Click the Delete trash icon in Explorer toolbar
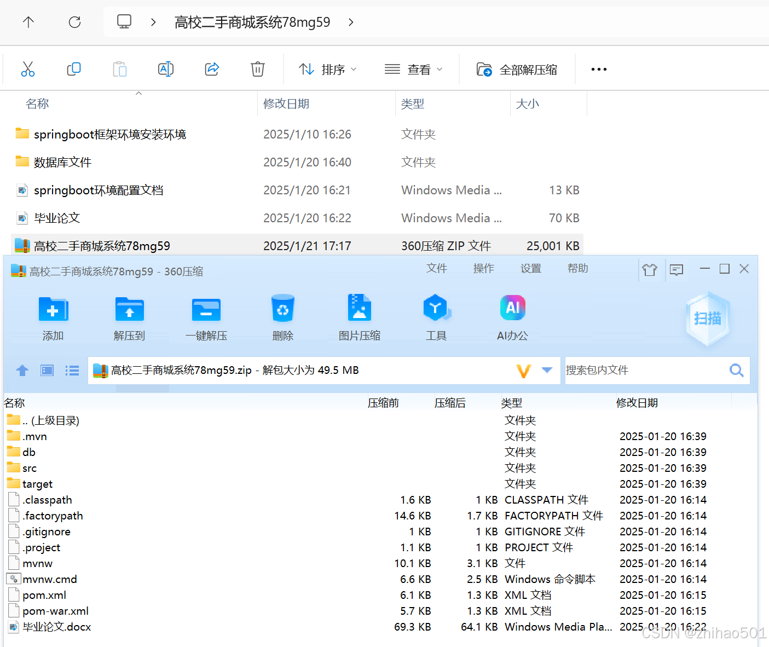 (x=258, y=69)
